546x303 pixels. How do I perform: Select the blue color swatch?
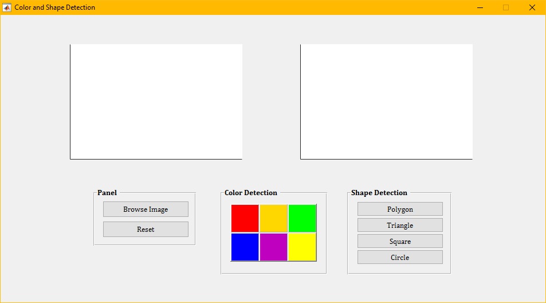coord(245,247)
